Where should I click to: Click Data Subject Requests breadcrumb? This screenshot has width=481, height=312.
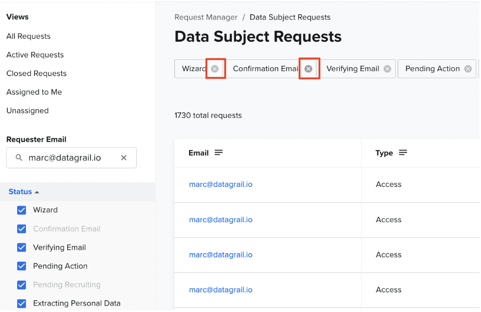pyautogui.click(x=290, y=17)
